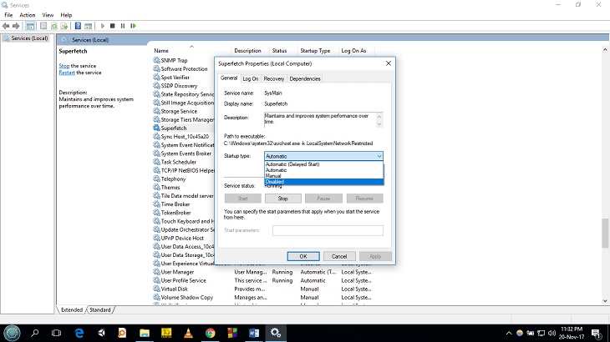
Task: Switch to the Log On tab
Action: pyautogui.click(x=251, y=78)
